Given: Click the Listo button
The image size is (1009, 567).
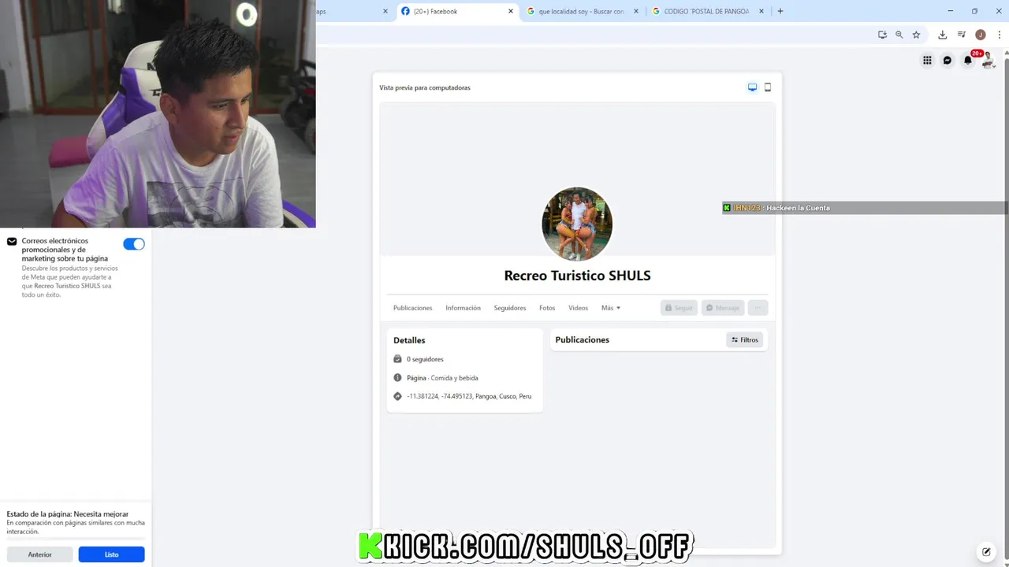Looking at the screenshot, I should tap(111, 554).
